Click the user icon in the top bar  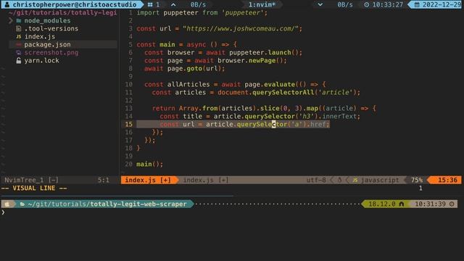7,4
